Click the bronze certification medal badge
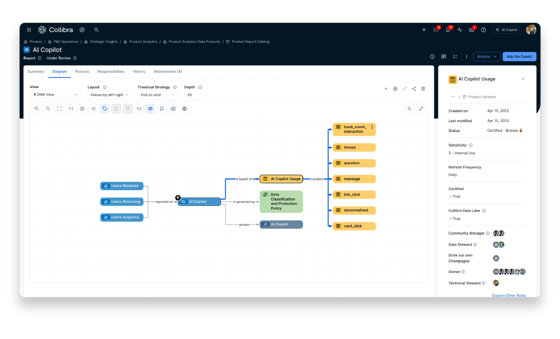 coord(520,130)
